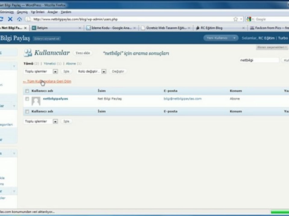Click the Google search engine icon
Viewport: 289px width, 216px height.
coord(249,19)
